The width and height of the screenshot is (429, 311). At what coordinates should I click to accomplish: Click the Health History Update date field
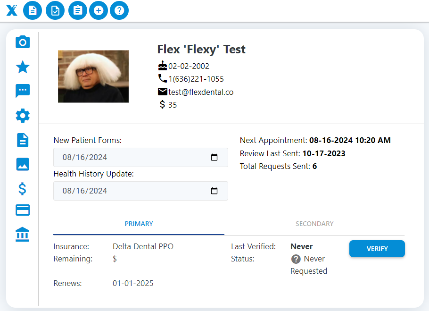click(140, 191)
